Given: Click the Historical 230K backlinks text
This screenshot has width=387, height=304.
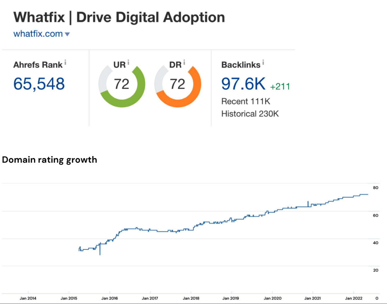Looking at the screenshot, I should 250,114.
